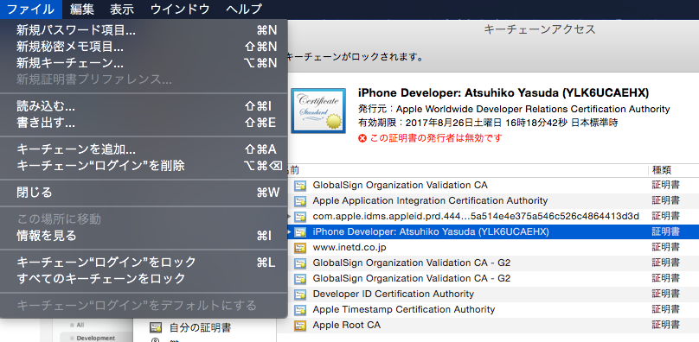699x342 pixels.
Task: Open the 表示 menu
Action: pos(121,9)
